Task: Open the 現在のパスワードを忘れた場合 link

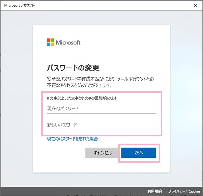Action: (x=73, y=139)
